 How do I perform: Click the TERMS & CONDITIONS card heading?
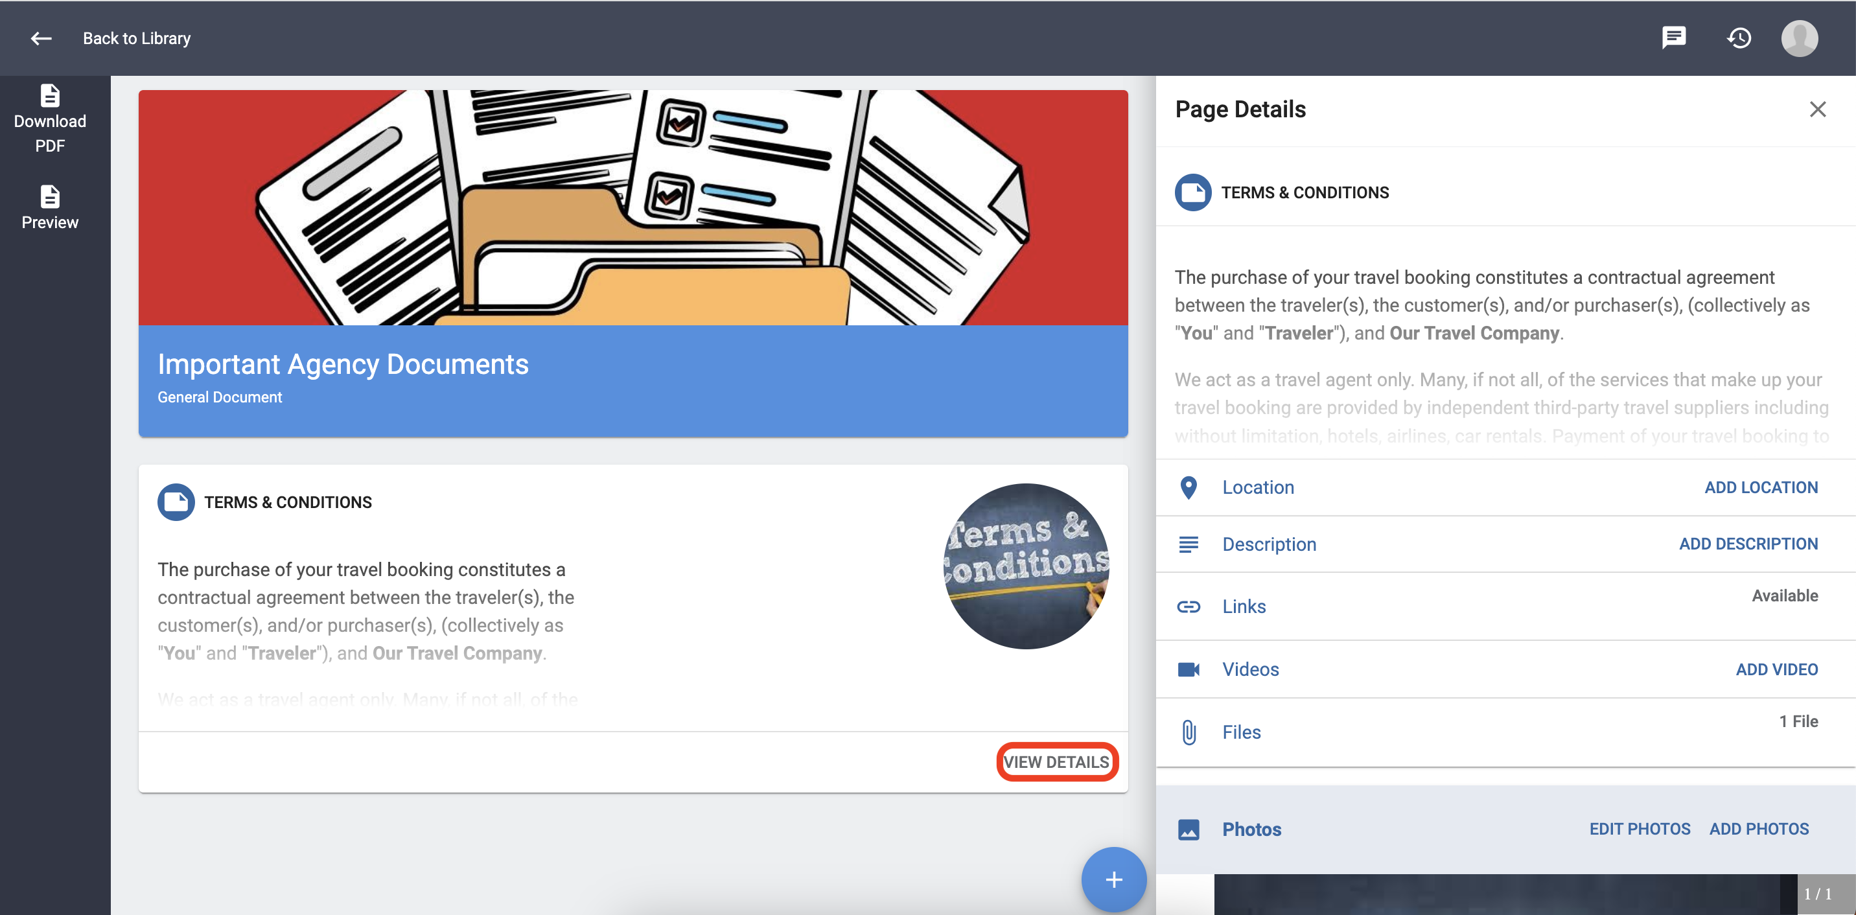click(x=288, y=502)
